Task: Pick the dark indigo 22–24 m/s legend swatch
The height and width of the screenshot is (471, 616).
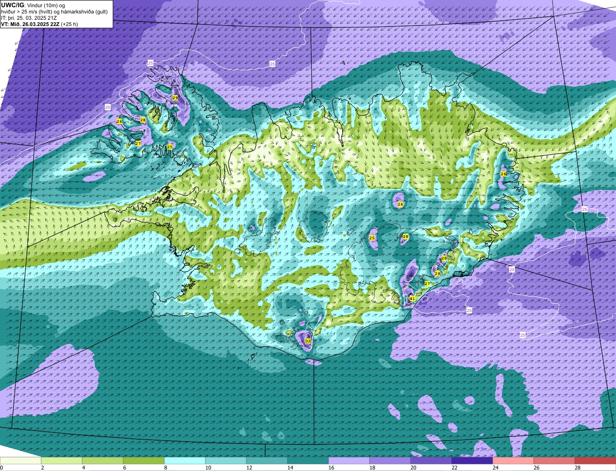Action: pos(472,460)
